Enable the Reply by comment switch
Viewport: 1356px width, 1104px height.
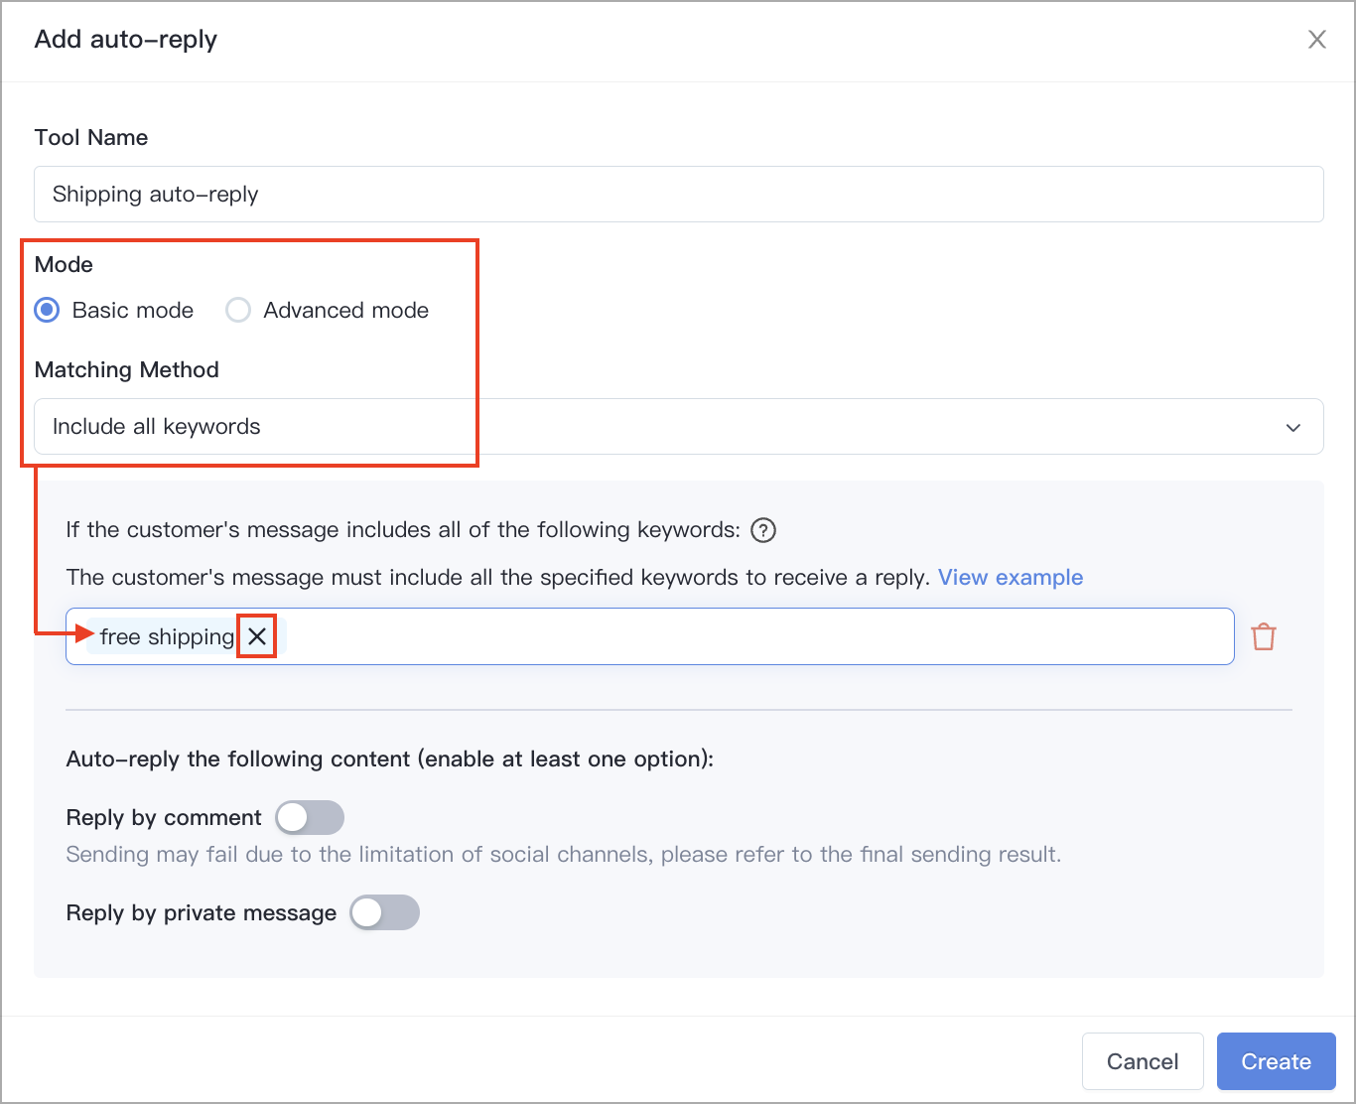coord(310,818)
